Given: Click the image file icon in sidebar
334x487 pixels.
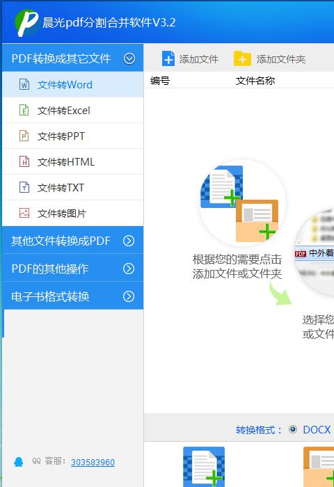Looking at the screenshot, I should tap(24, 214).
